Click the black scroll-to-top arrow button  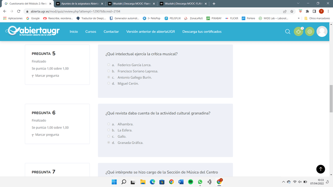[320, 169]
